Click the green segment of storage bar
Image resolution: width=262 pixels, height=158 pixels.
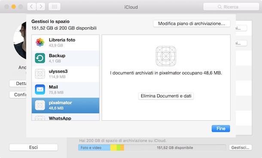coord(119,148)
